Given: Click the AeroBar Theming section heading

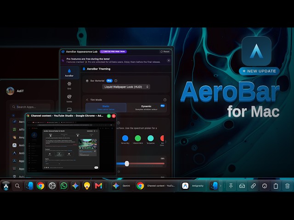Looking at the screenshot, I should click(x=98, y=69).
